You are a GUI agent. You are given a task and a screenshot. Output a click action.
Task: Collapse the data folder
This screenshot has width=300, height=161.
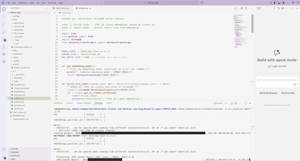[15, 19]
